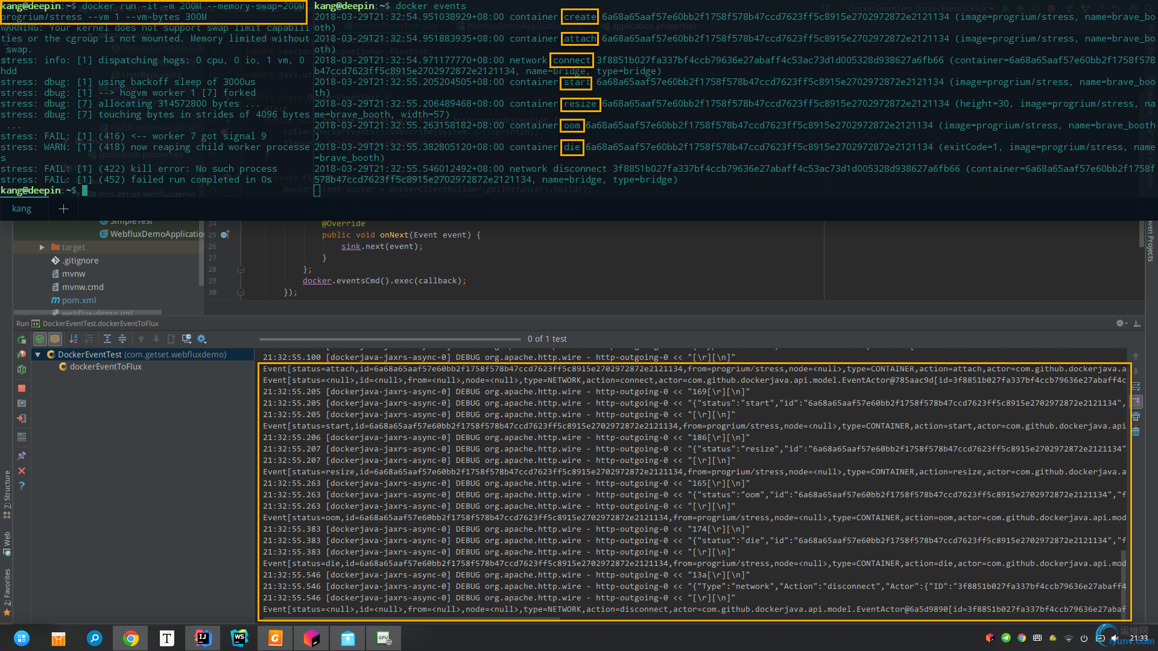Open WebStorm from taskbar
1158x651 pixels.
(x=239, y=638)
